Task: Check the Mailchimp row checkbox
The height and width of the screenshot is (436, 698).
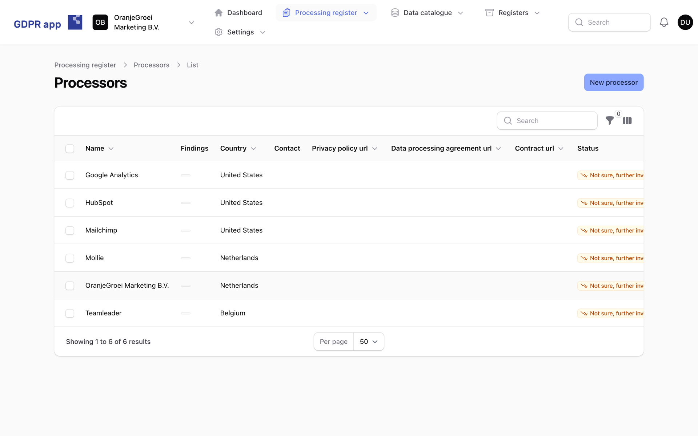Action: [70, 230]
